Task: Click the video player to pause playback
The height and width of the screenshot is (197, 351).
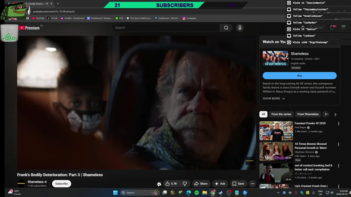Action: [136, 103]
